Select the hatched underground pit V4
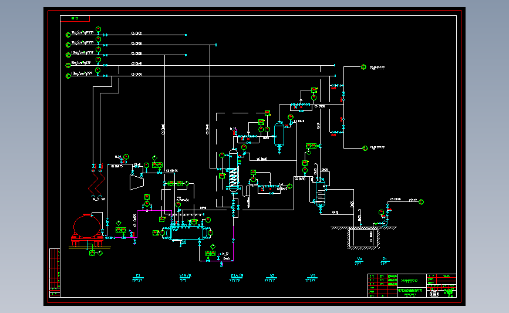The image size is (509, 313). (x=363, y=238)
